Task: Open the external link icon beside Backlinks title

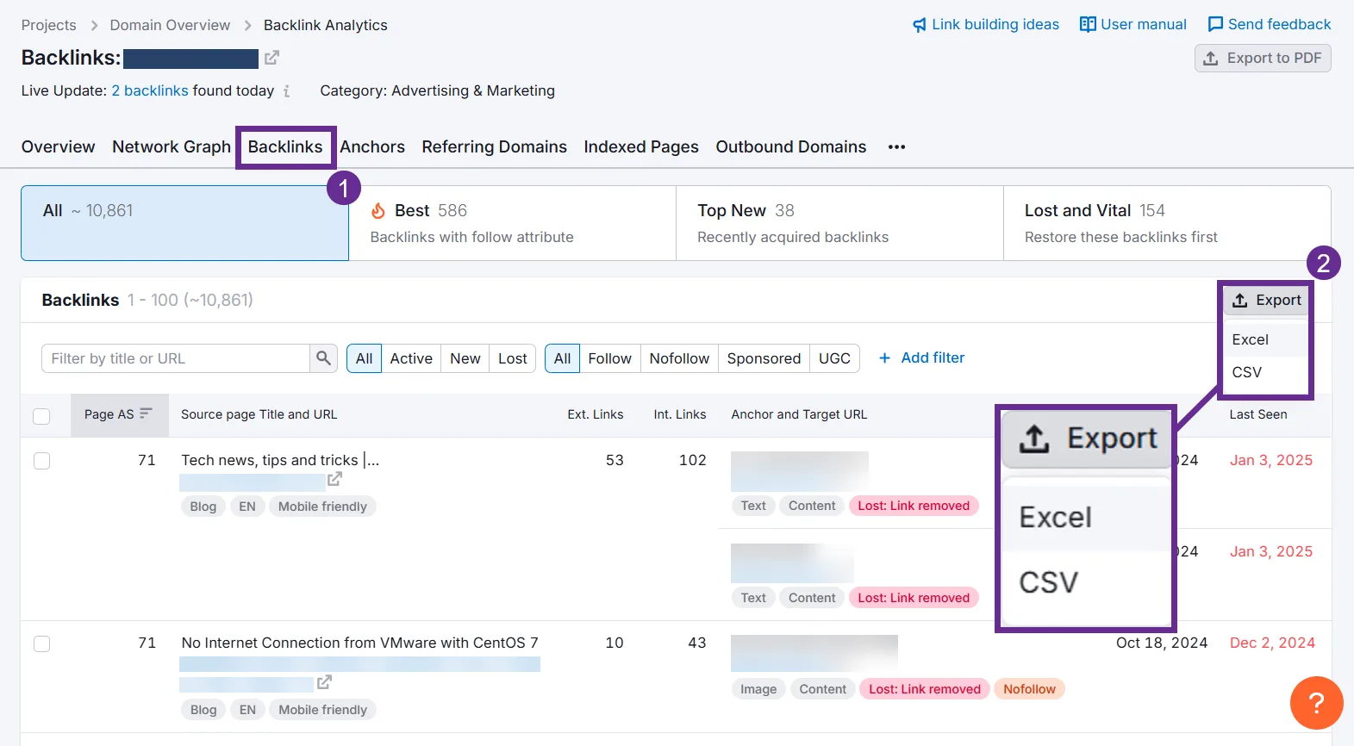Action: (x=271, y=58)
